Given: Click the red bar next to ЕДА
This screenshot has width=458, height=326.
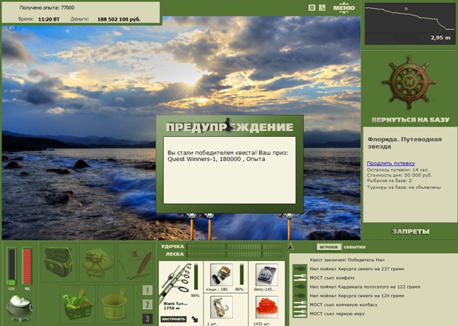Looking at the screenshot, I should click(27, 266).
